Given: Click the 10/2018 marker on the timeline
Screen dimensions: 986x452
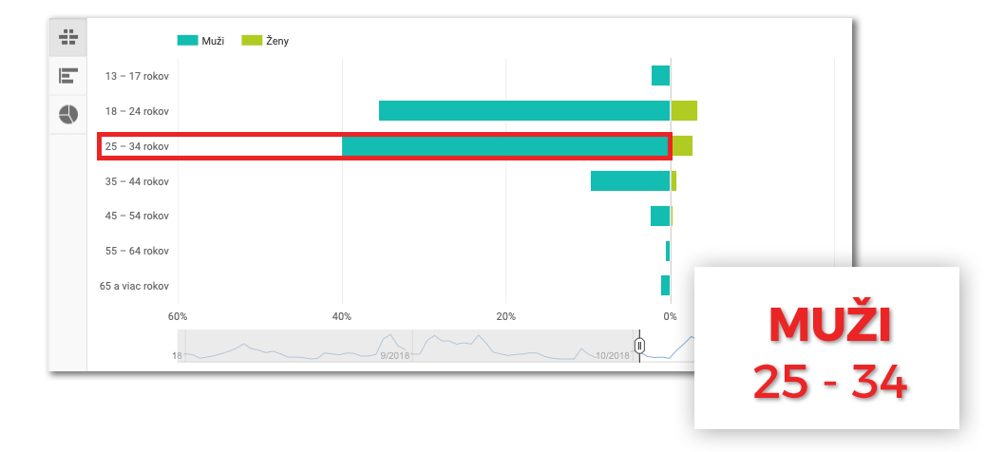Looking at the screenshot, I should tap(613, 355).
